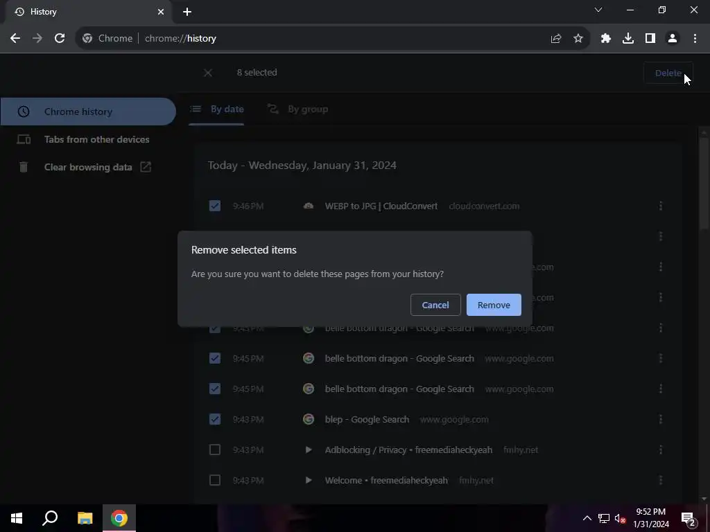Bookmark this tab with the star icon
The height and width of the screenshot is (532, 710).
(578, 39)
